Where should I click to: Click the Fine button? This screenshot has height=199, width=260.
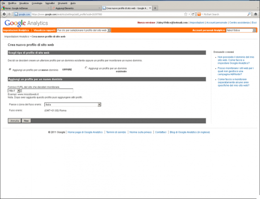(x=26, y=121)
